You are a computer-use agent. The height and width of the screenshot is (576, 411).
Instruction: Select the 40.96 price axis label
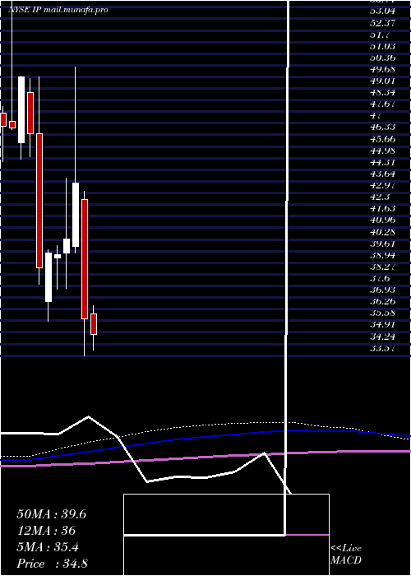(382, 220)
